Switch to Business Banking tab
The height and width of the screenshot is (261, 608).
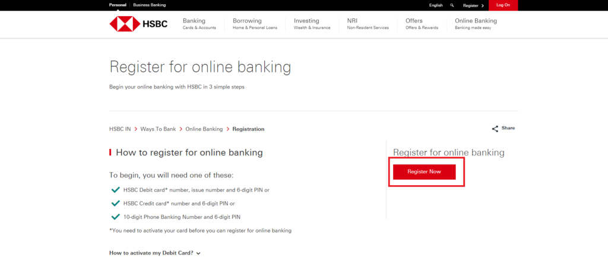point(149,5)
